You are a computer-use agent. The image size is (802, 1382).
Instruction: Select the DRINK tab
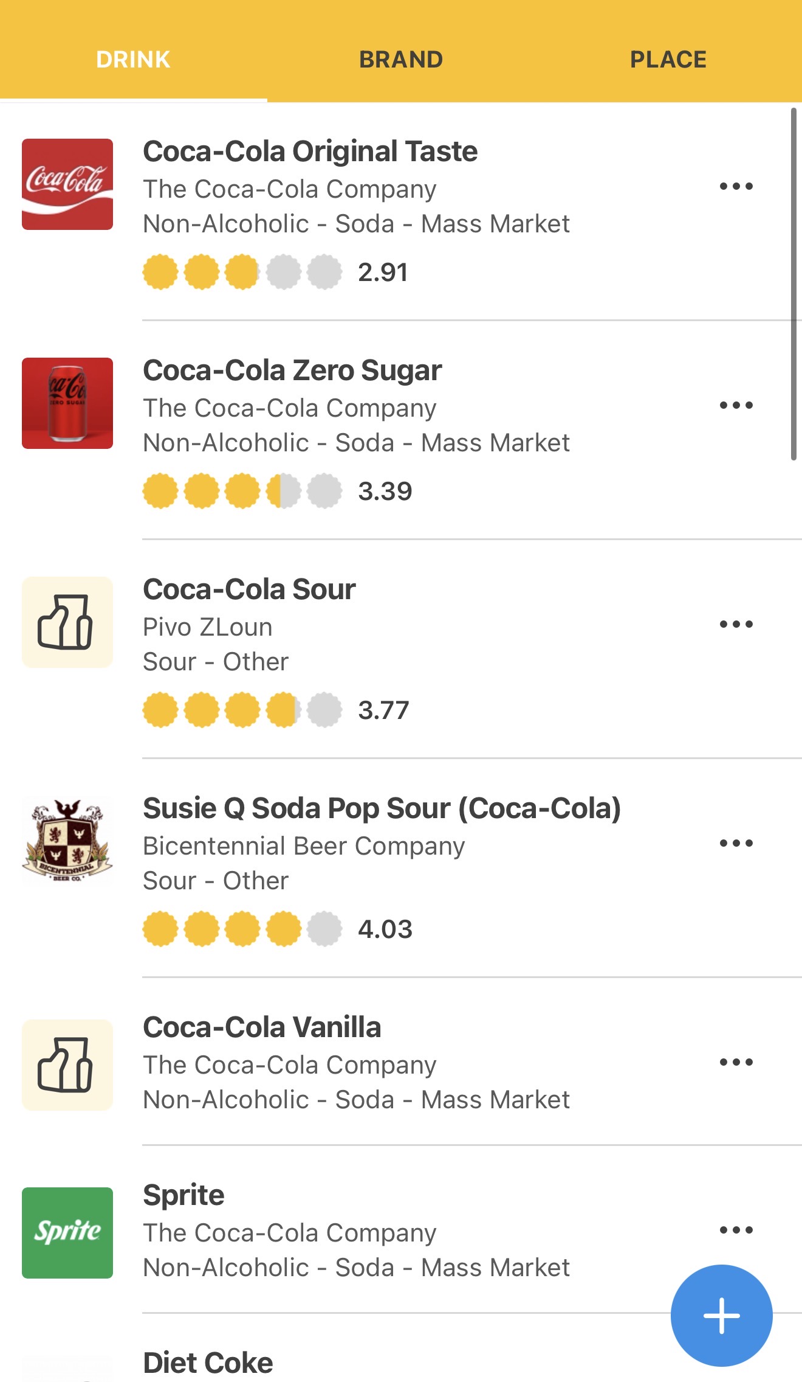tap(133, 60)
